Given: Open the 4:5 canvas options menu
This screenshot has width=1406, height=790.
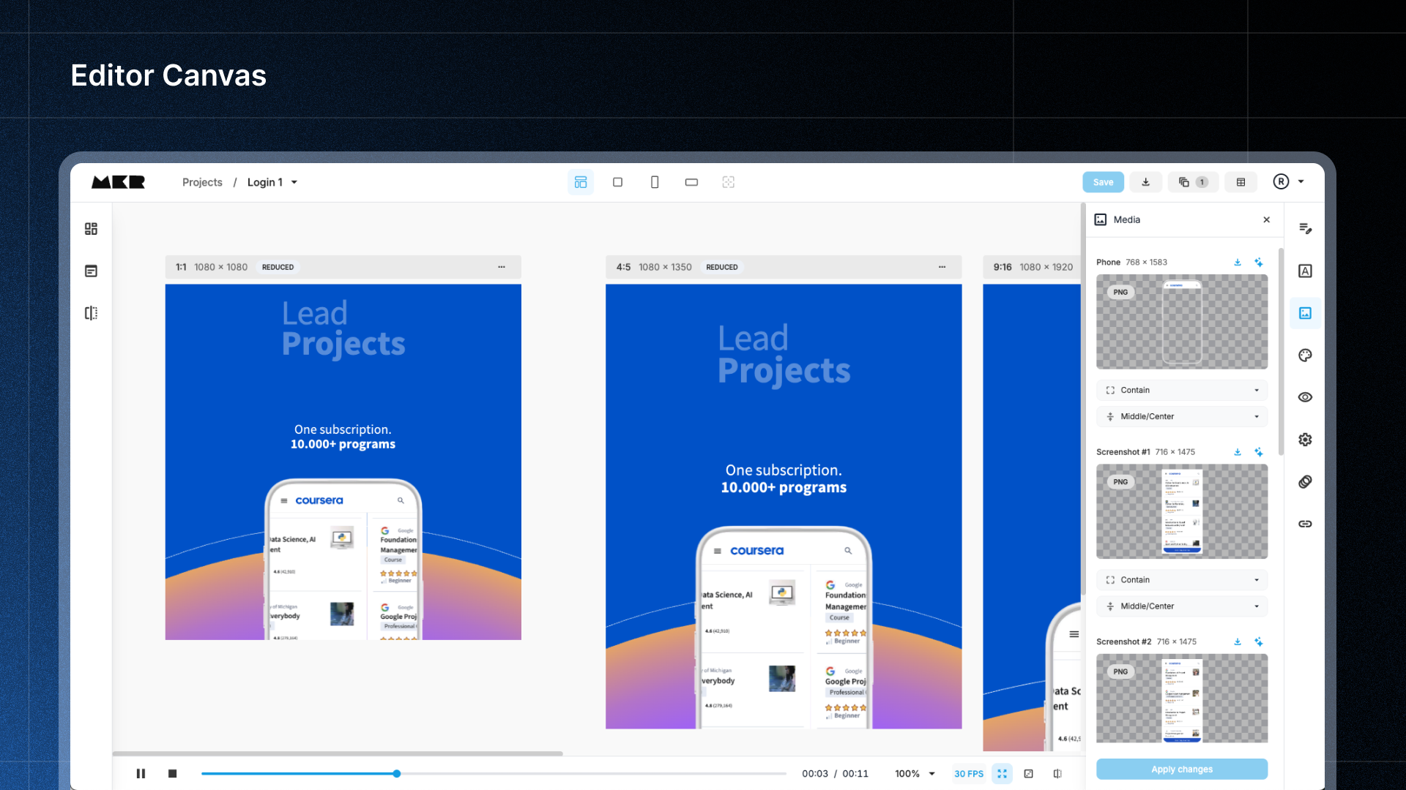Looking at the screenshot, I should point(942,267).
